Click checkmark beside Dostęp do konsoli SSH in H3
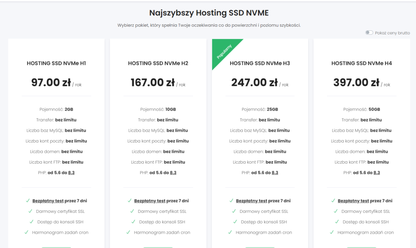This screenshot has height=248, width=416. click(235, 222)
